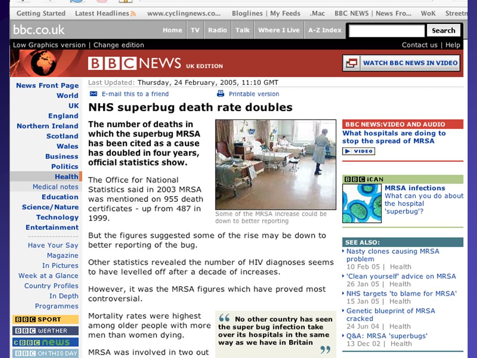Viewport: 477px width, 358px height.
Task: Open 'What hospitals are doing' video headline
Action: 394,137
